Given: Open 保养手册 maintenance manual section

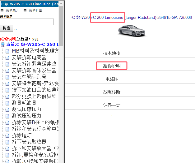Looking at the screenshot, I should (112, 105).
